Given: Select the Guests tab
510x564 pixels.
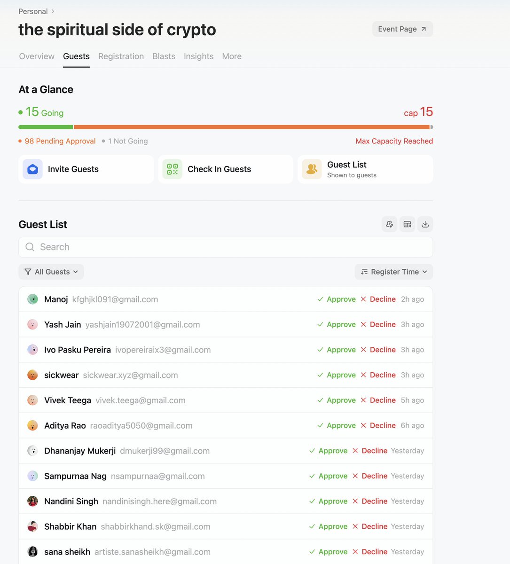Looking at the screenshot, I should [76, 56].
